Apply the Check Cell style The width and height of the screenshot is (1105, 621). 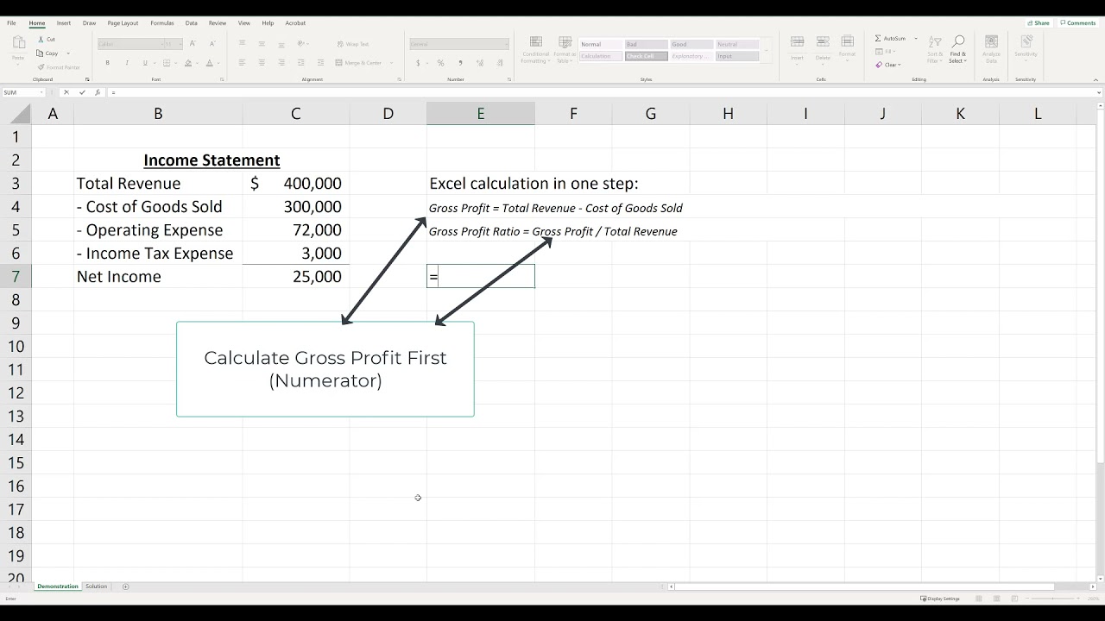(x=646, y=56)
